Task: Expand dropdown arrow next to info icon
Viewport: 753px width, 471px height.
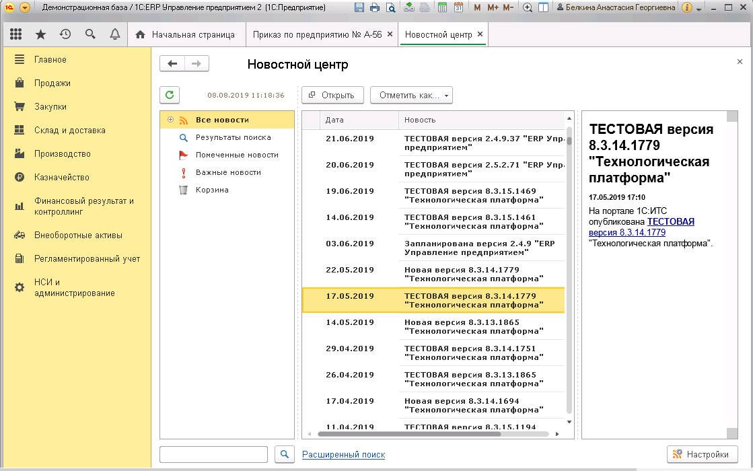Action: (x=698, y=9)
